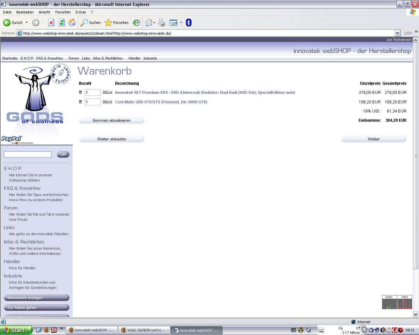Click S H O P in the top navigation

click(x=27, y=58)
